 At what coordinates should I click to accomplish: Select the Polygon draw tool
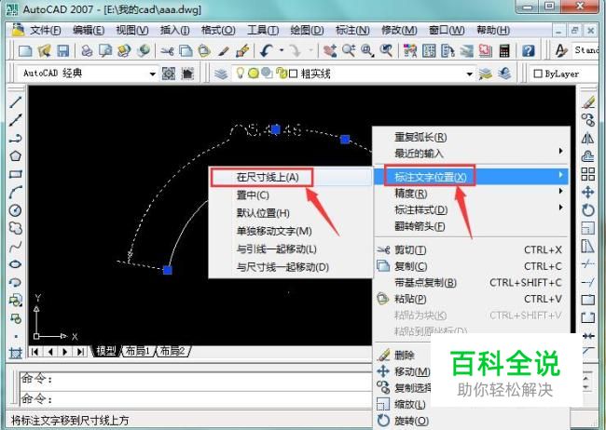coord(16,156)
